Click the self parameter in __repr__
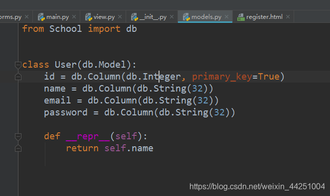330x196 pixels. point(126,136)
